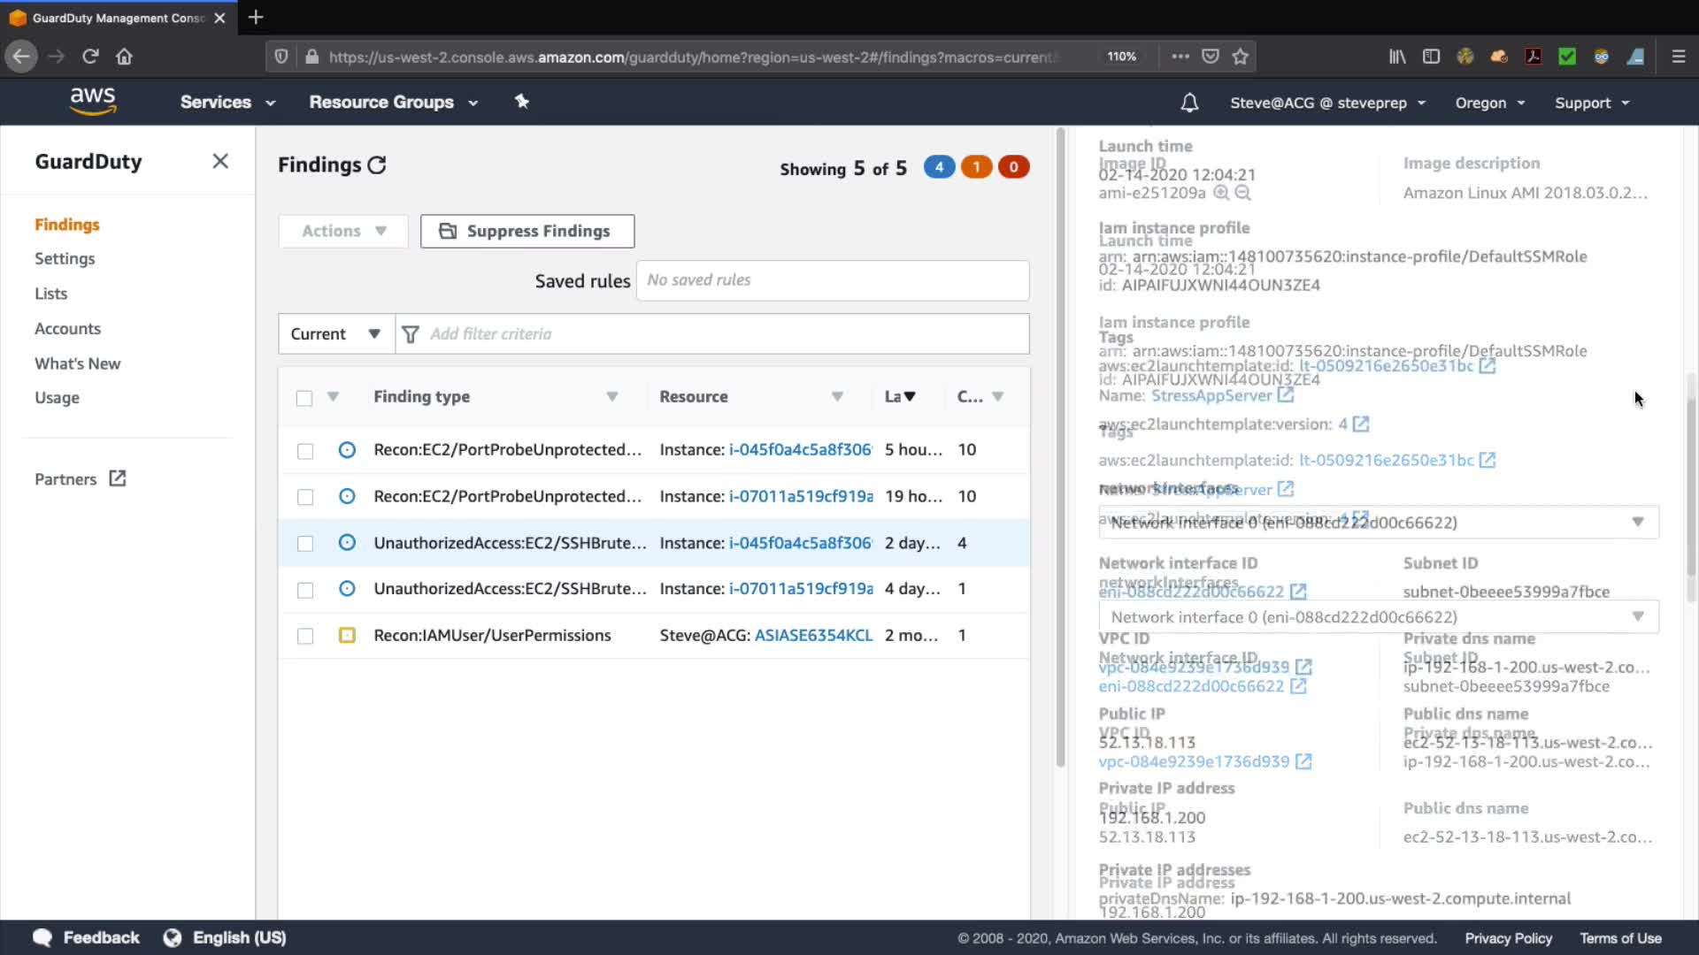Click zoom-in filter icon next to ami-e251209a

click(1221, 193)
